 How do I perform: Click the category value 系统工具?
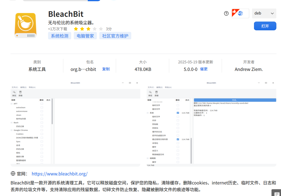click(37, 69)
